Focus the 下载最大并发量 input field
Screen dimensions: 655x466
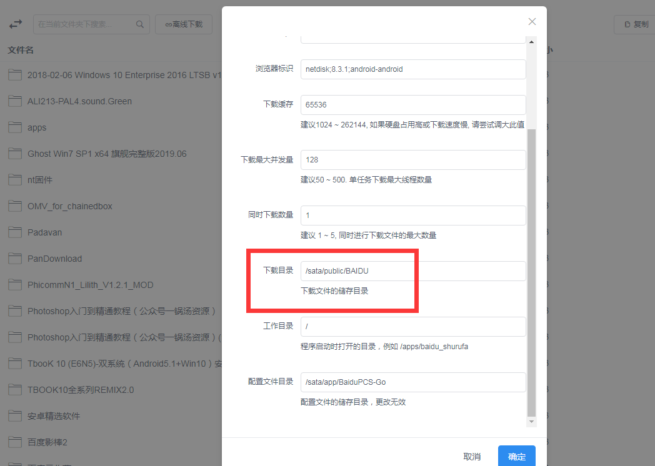click(x=412, y=160)
